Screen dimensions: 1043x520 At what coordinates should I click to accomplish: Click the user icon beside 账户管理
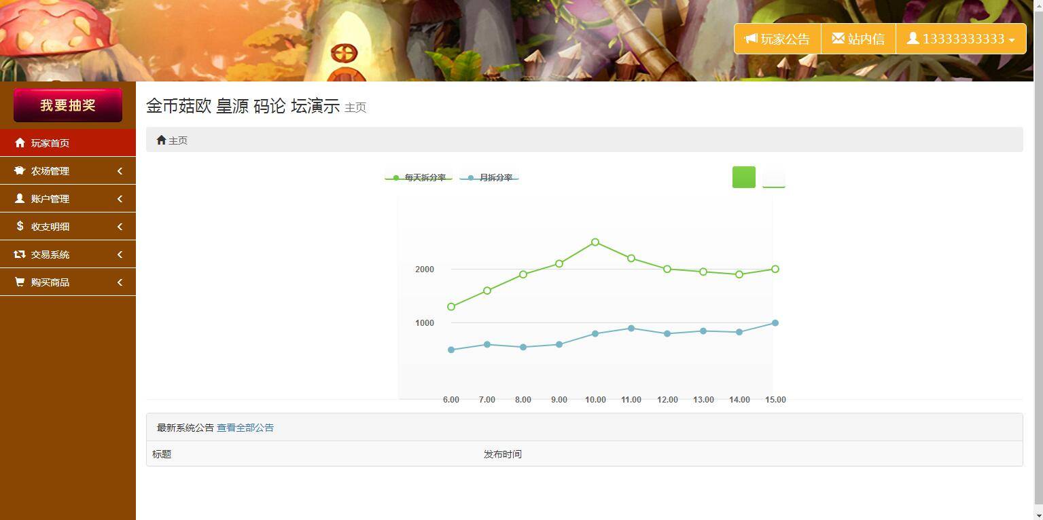click(x=18, y=198)
